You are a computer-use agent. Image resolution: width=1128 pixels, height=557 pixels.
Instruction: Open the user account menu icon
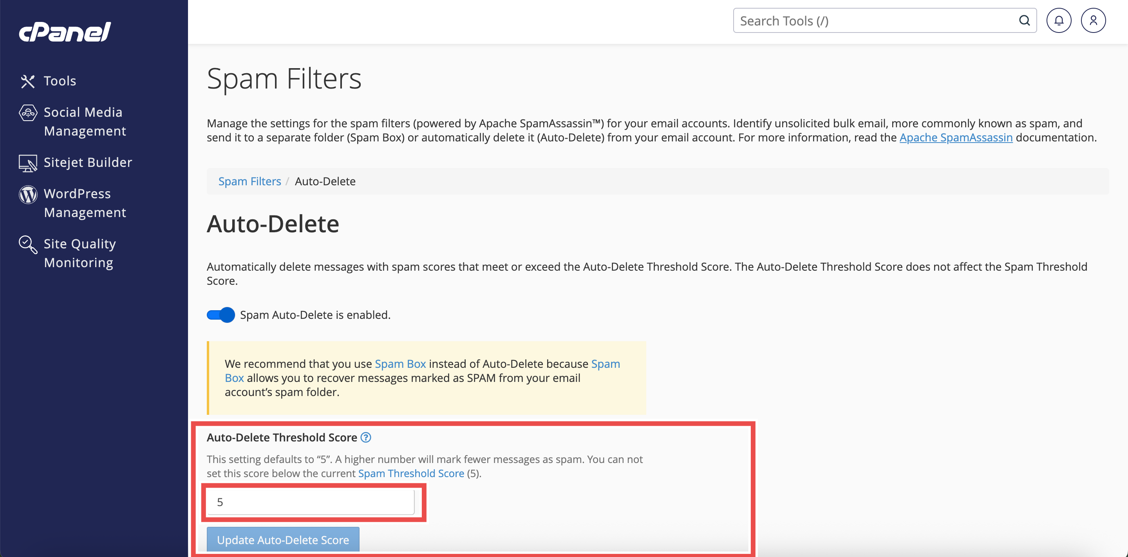coord(1093,21)
